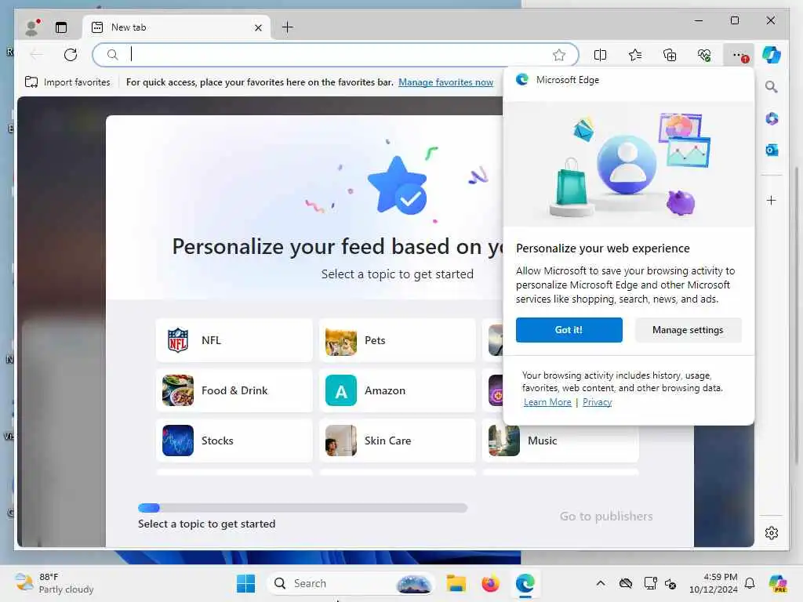Open the Copilot icon in toolbar

[x=772, y=55]
